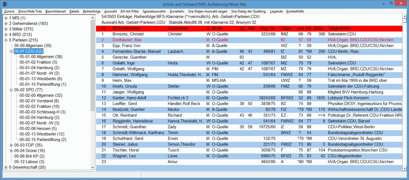This screenshot has height=180, width=409.
Task: Select the row Kanter, Hans-Adolf
Action: [249, 98]
